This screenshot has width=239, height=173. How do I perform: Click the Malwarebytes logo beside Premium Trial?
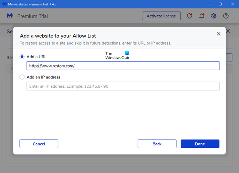[10, 16]
